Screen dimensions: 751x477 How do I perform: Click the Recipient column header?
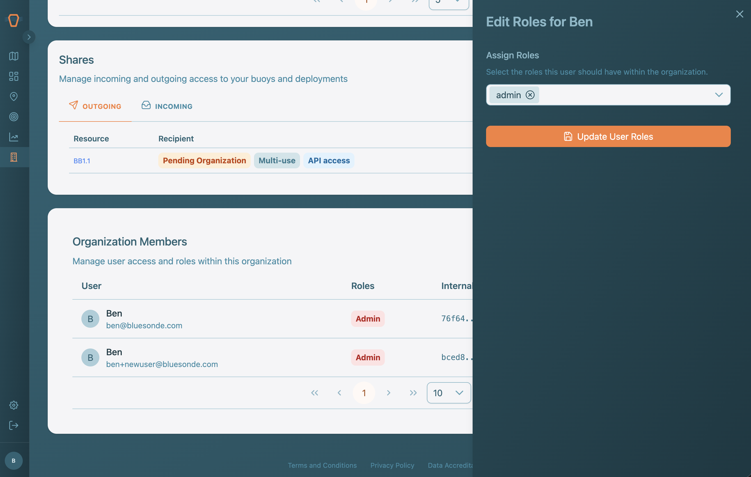(x=176, y=139)
